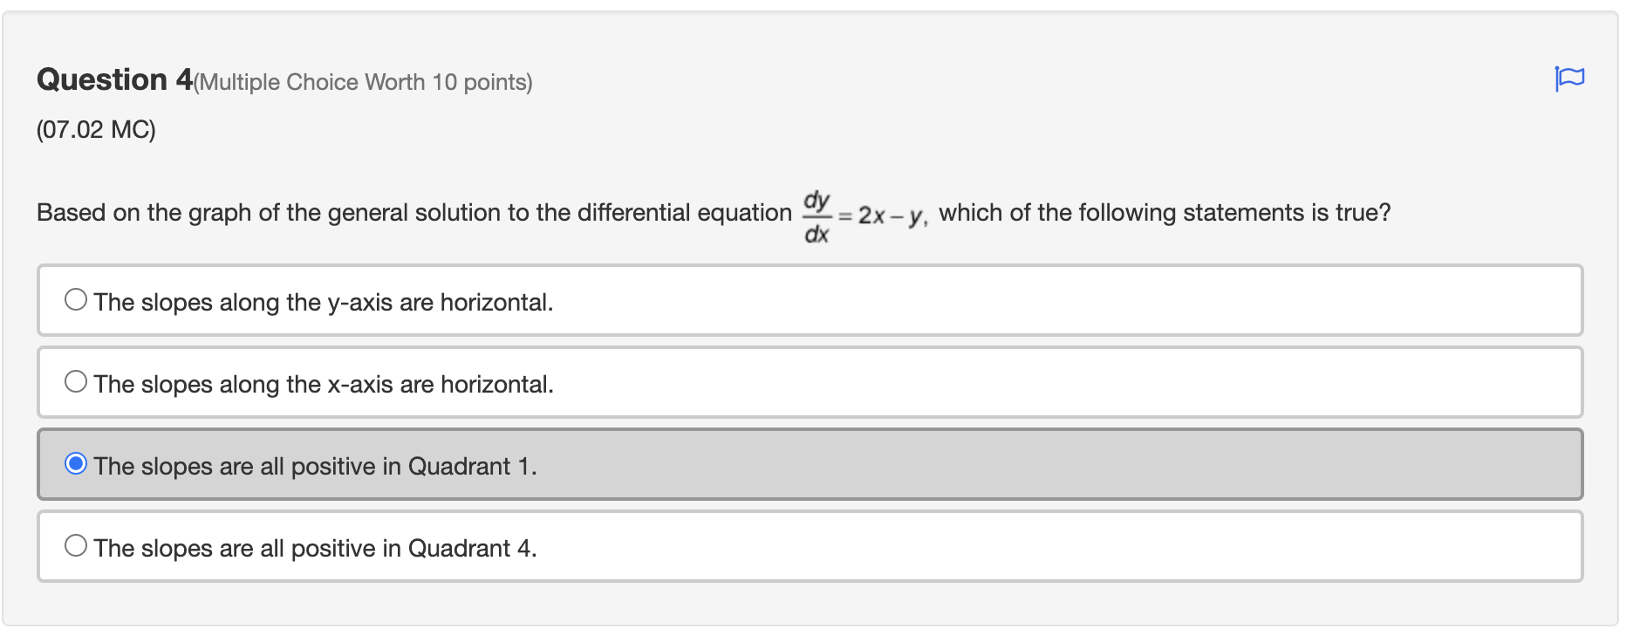
Task: Select radio button for Quadrant 4 option
Action: coord(77,544)
